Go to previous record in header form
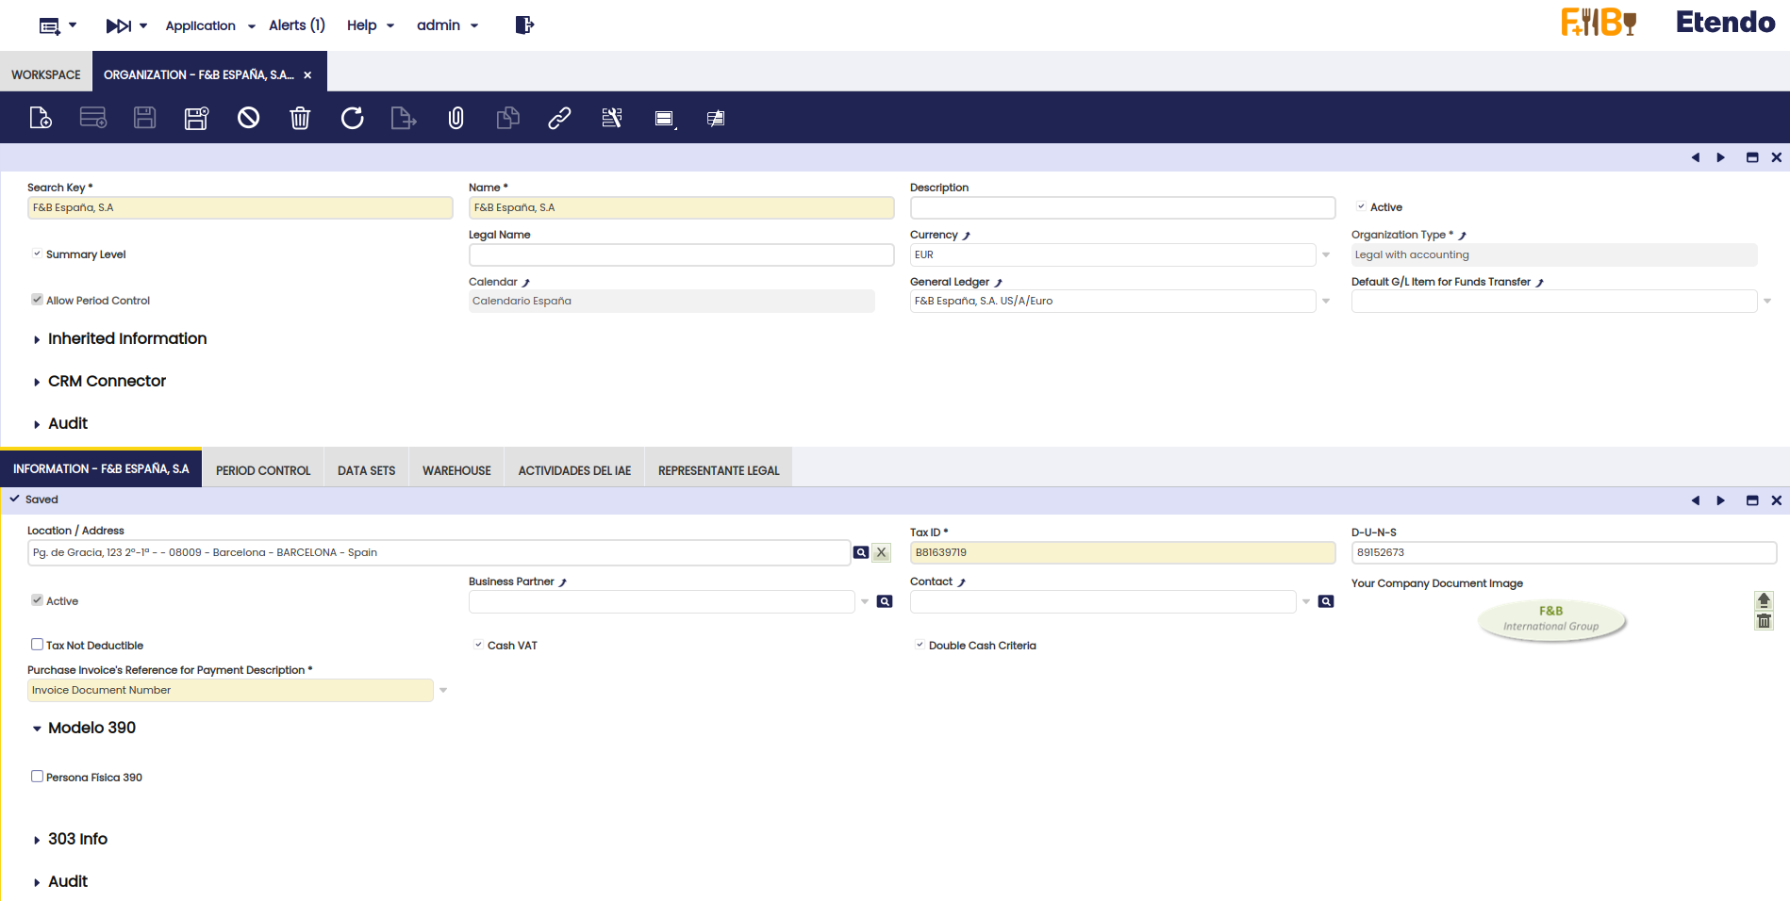 point(1696,157)
